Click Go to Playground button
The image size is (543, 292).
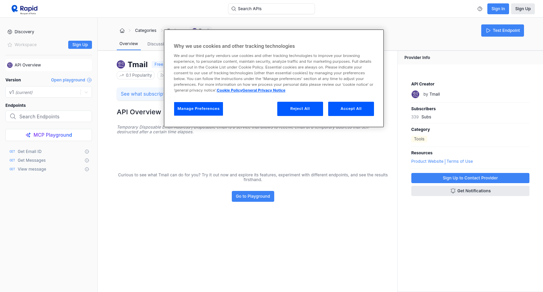(253, 196)
